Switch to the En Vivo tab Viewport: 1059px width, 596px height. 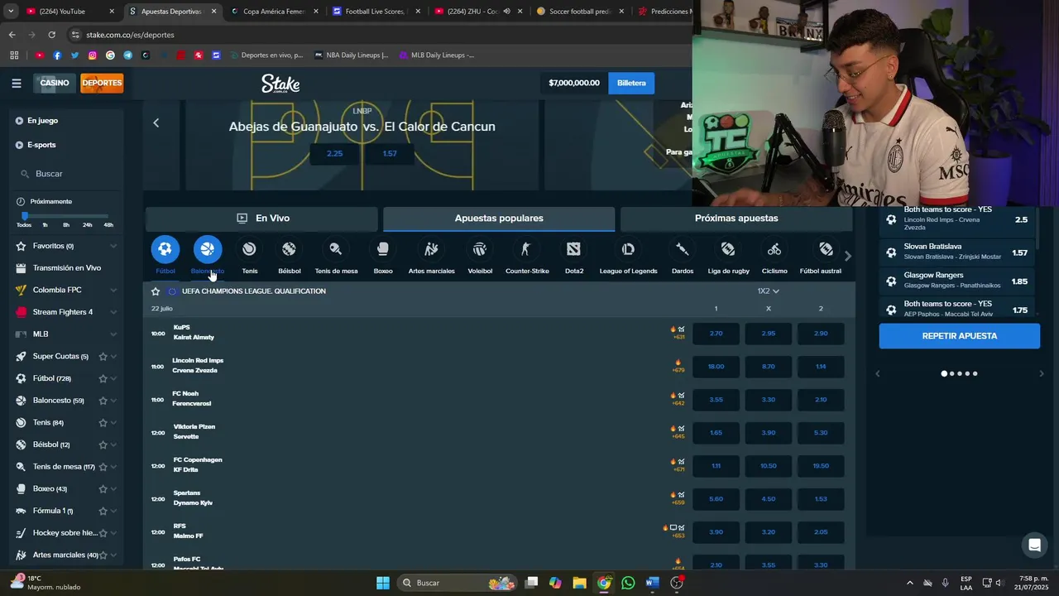pyautogui.click(x=261, y=219)
